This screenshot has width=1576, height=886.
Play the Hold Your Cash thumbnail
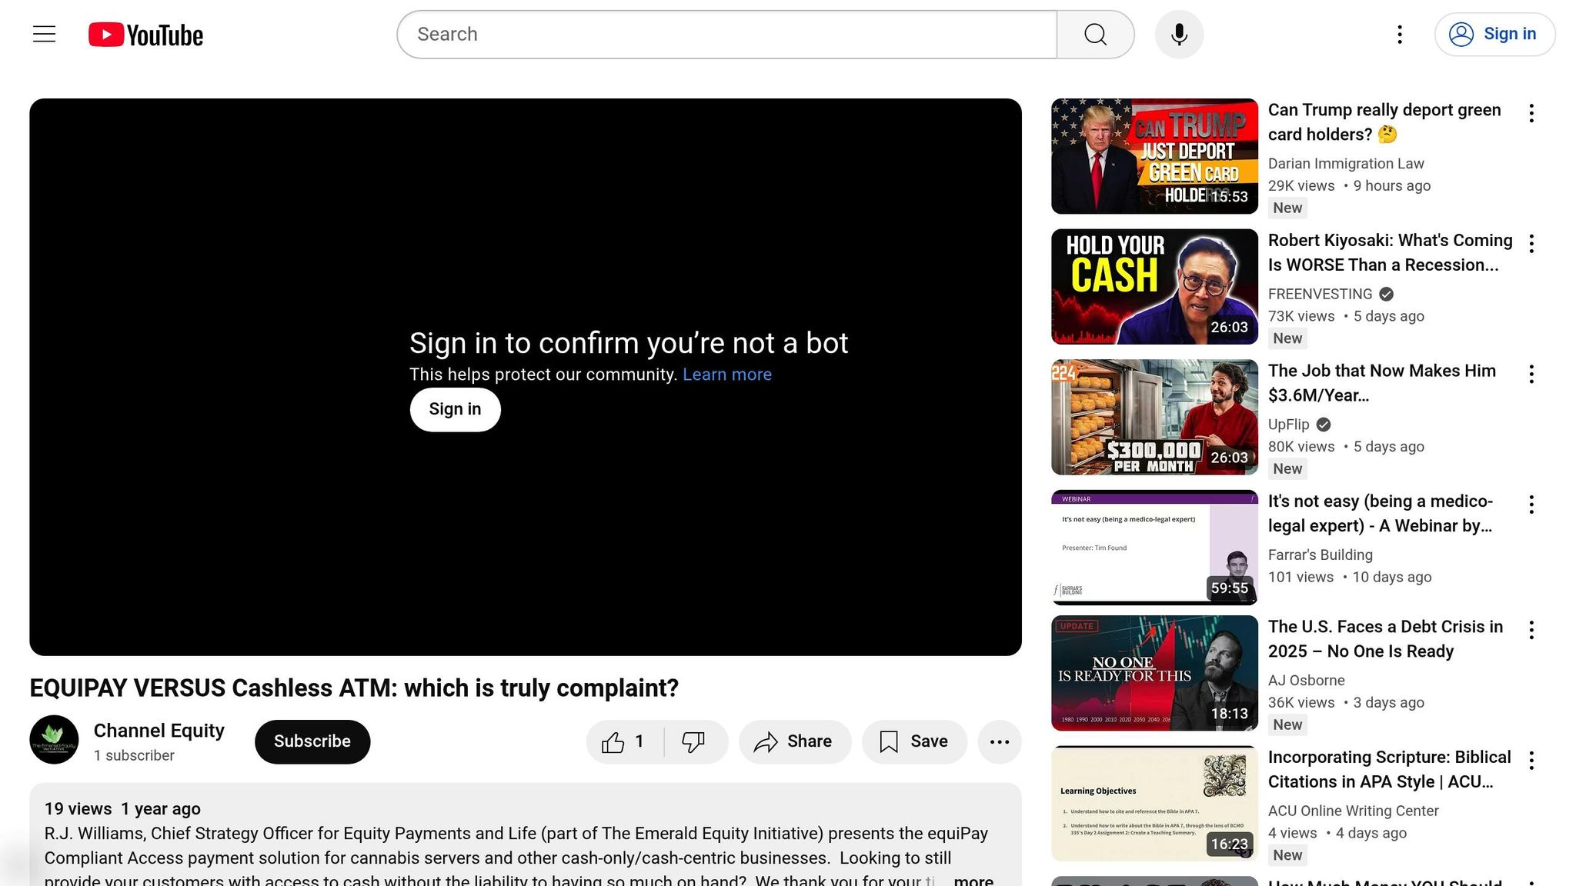click(1154, 287)
